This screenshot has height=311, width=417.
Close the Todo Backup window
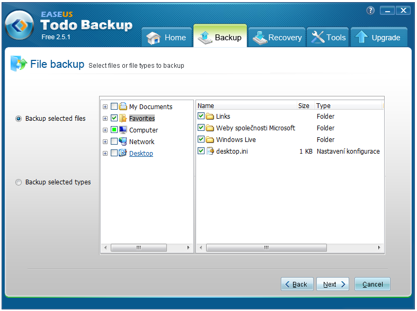[403, 11]
